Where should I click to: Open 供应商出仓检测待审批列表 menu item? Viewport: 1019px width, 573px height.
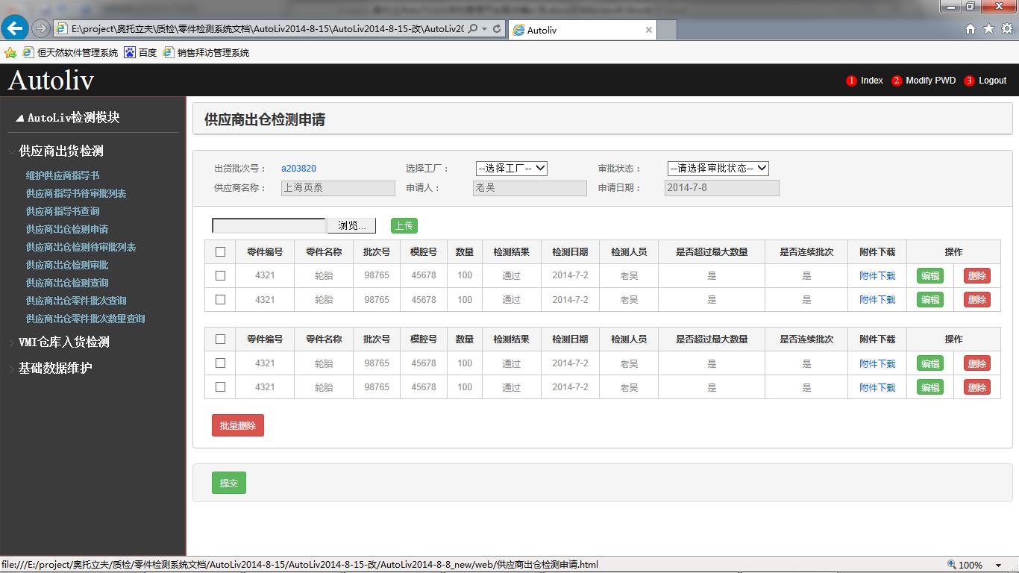click(81, 247)
